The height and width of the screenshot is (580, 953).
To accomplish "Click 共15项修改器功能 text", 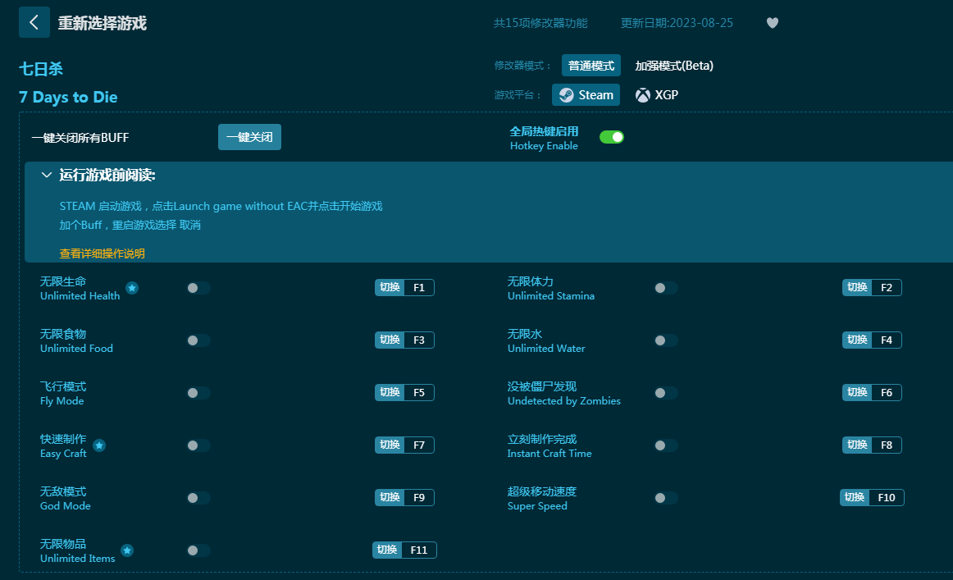I will pyautogui.click(x=540, y=23).
